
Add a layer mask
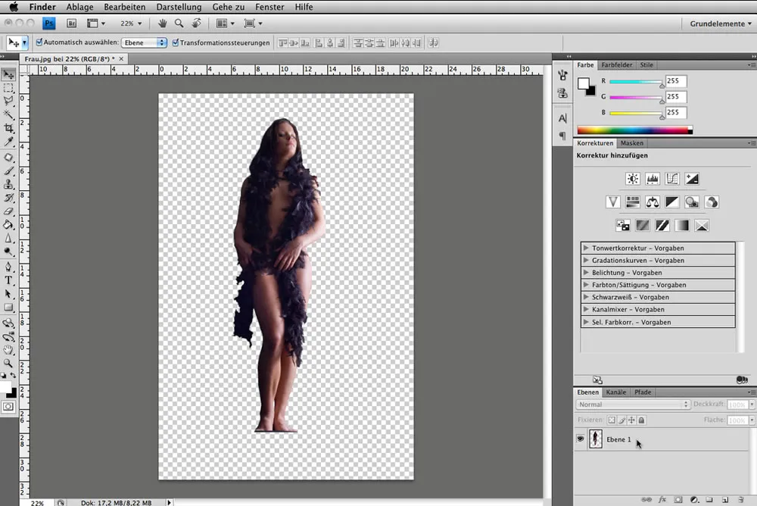(678, 499)
